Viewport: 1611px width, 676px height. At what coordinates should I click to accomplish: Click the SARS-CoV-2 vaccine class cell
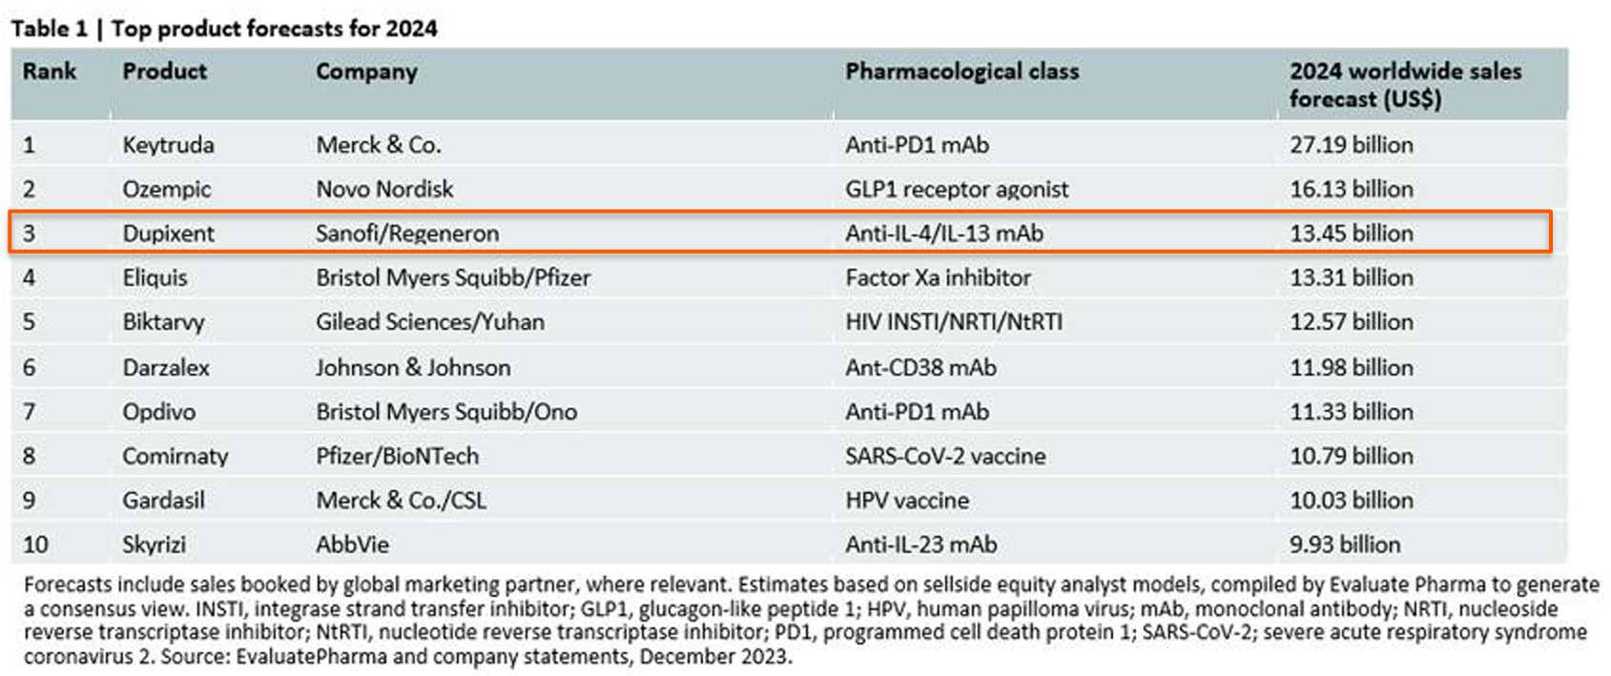945,456
